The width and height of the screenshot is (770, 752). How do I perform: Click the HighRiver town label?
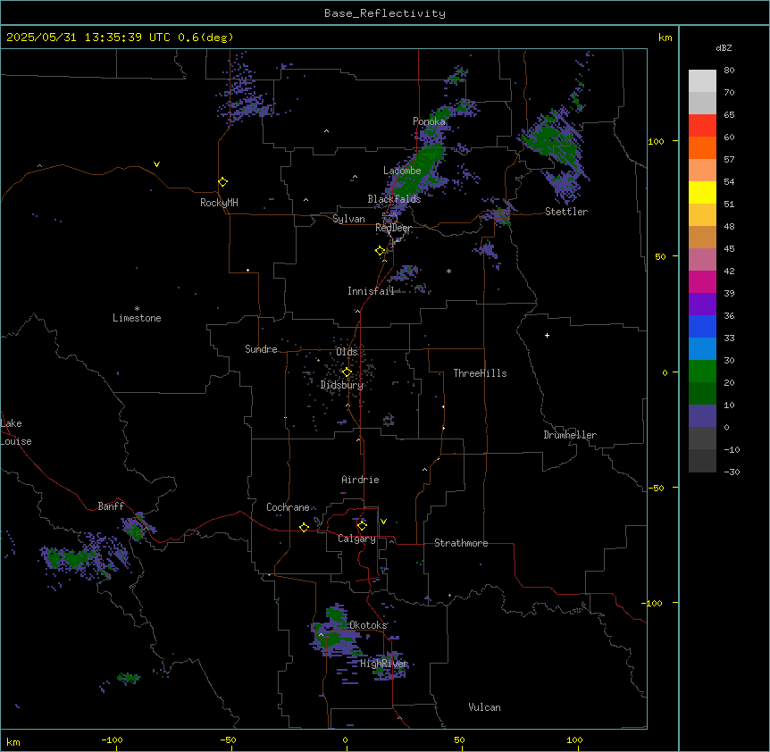(x=384, y=664)
